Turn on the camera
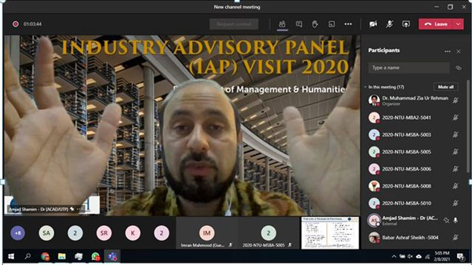 click(x=373, y=24)
